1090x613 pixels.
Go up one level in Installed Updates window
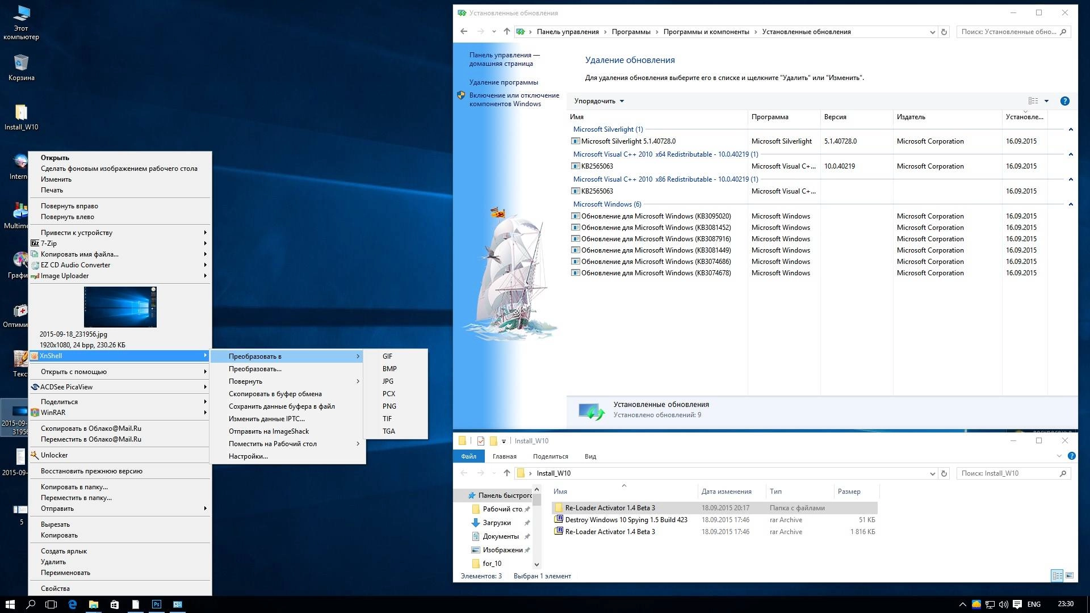506,32
